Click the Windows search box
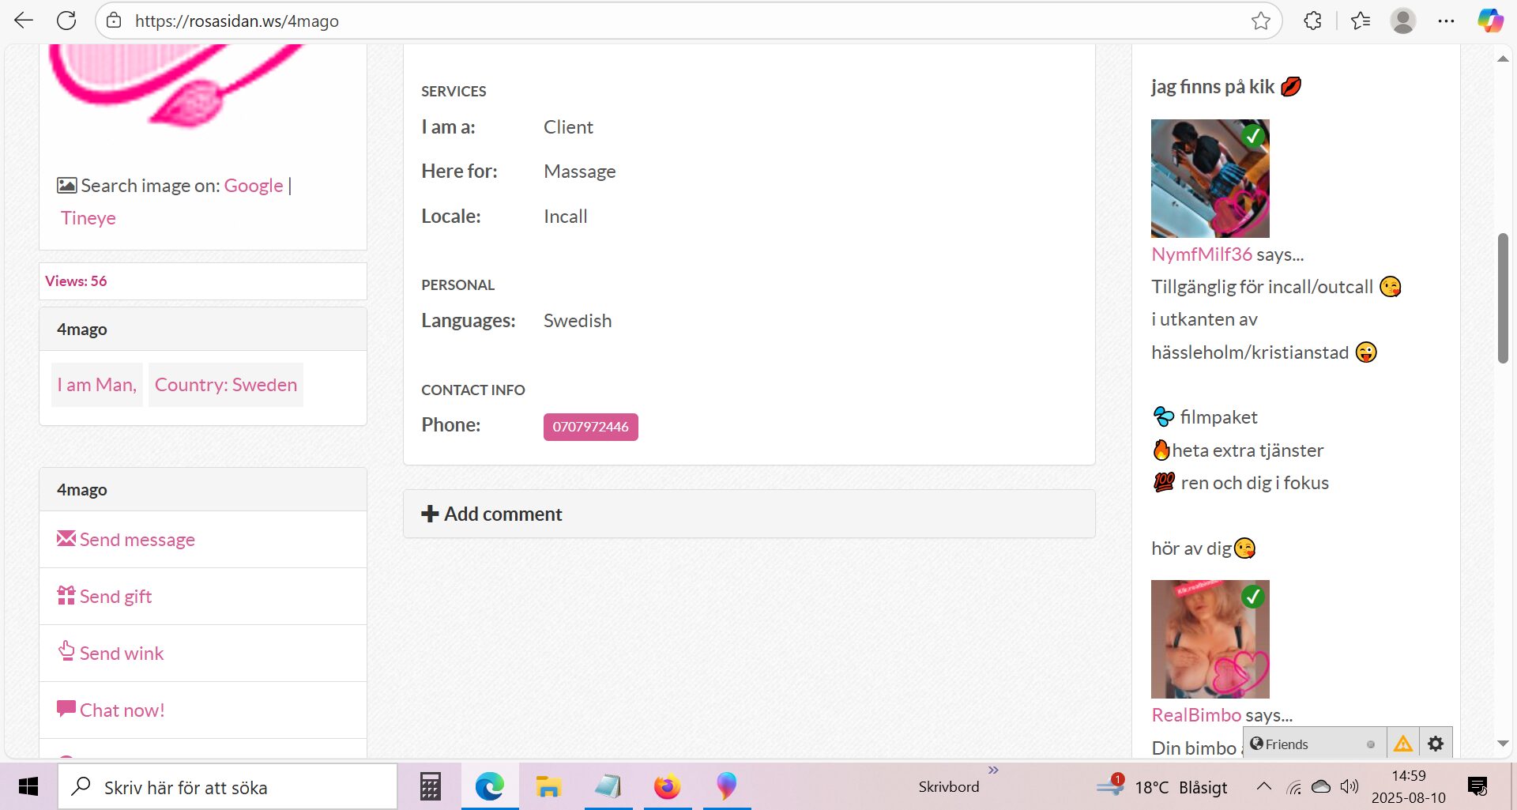 coord(228,787)
